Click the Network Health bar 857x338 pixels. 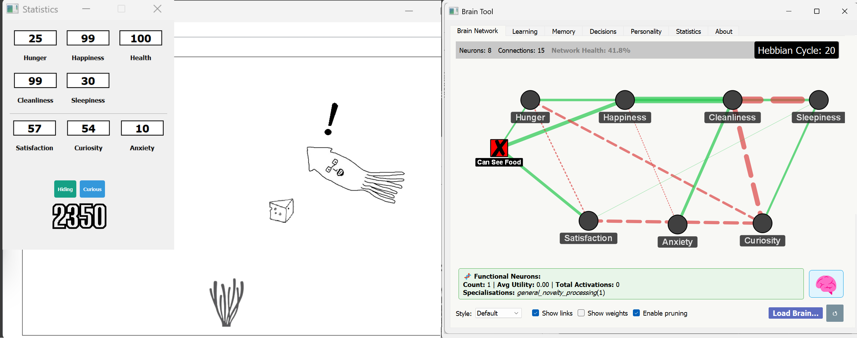(x=590, y=50)
